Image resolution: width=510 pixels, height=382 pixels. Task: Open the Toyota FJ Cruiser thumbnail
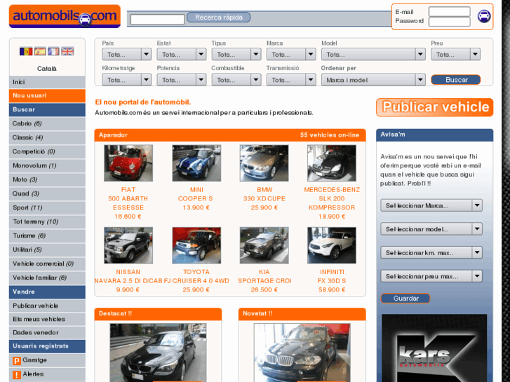(196, 245)
